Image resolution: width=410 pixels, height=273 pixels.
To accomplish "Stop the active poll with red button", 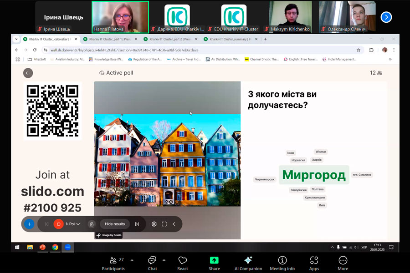I will [x=58, y=224].
